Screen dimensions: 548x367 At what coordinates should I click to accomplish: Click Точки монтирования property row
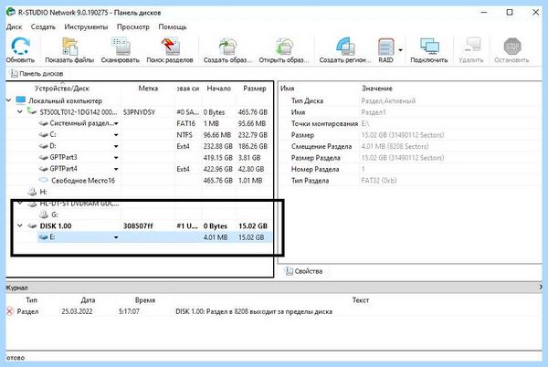409,123
